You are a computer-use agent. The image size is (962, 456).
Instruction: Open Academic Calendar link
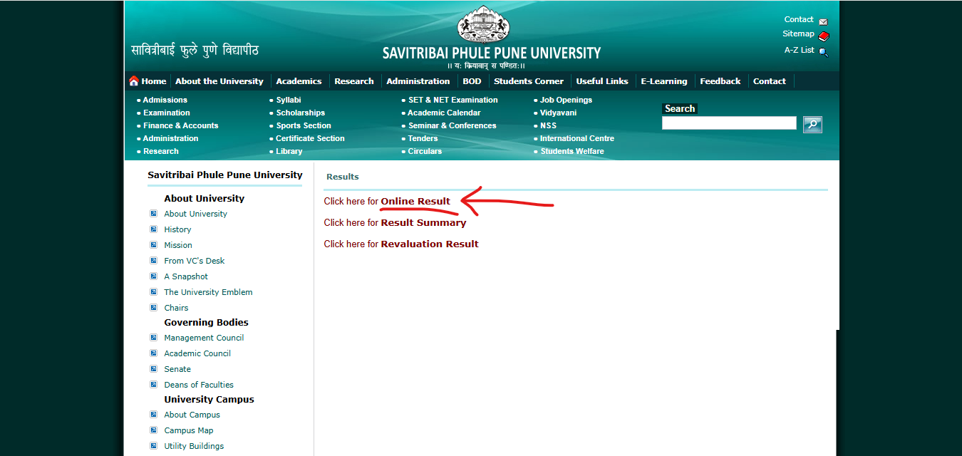click(x=444, y=113)
